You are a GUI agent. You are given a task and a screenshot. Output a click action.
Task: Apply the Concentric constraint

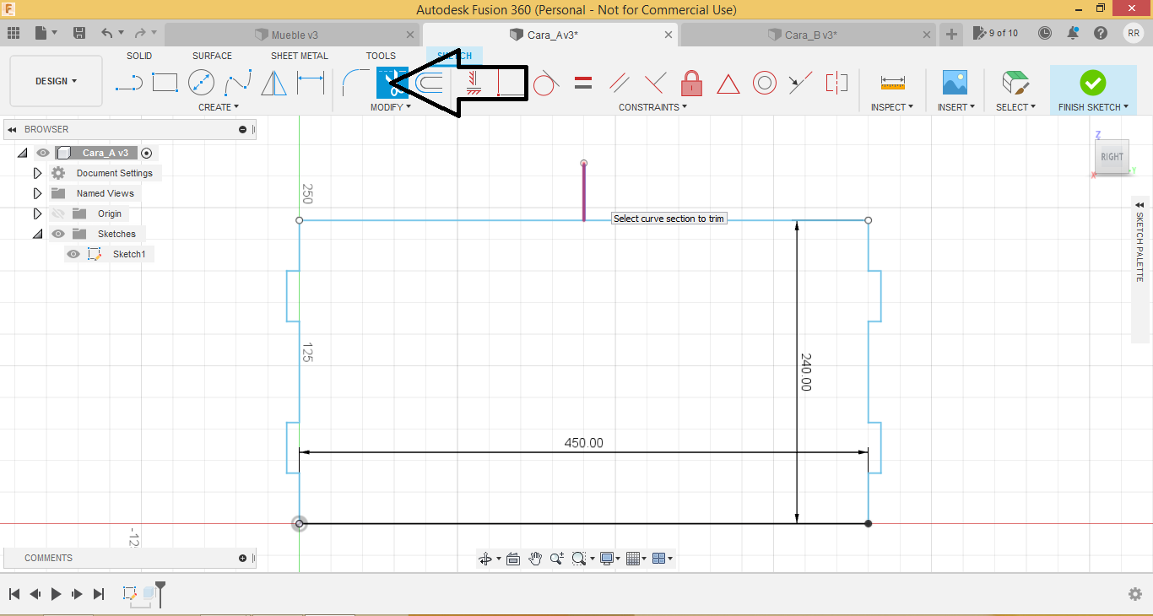point(765,83)
